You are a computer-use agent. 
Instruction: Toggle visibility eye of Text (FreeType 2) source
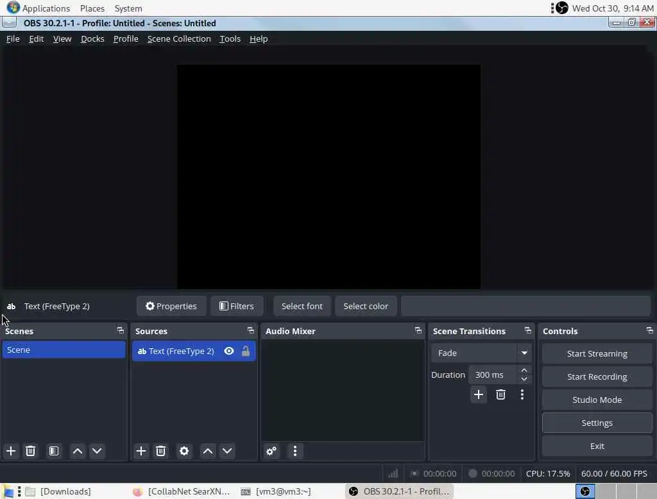tap(229, 351)
